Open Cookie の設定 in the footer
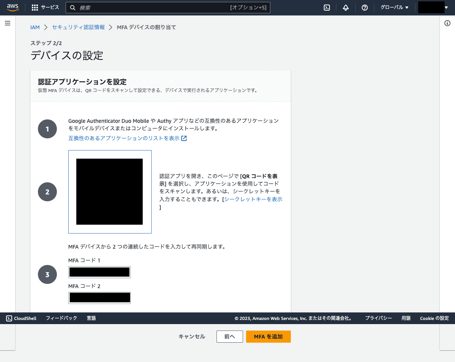This screenshot has height=362, width=455. (434, 318)
